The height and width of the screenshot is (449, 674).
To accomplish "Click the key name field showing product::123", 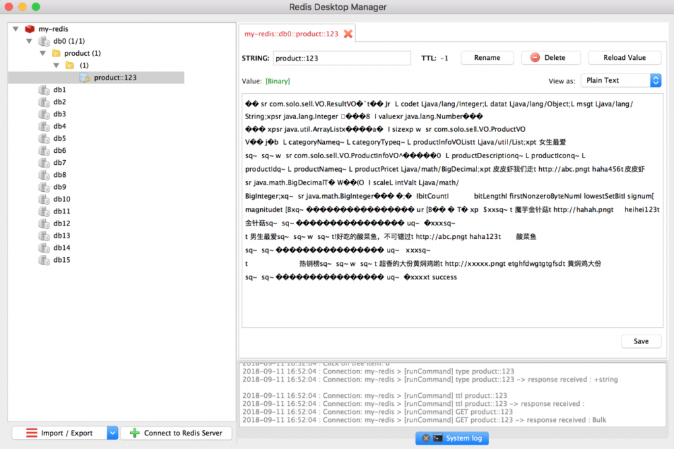I will 342,58.
